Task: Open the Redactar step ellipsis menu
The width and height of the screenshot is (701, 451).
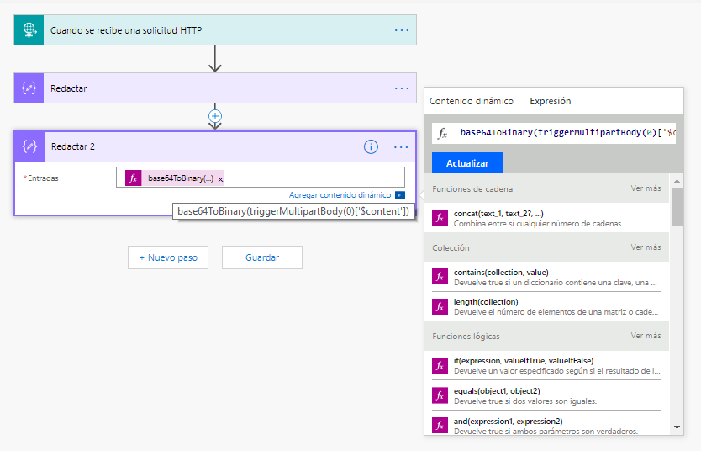Action: pyautogui.click(x=402, y=88)
